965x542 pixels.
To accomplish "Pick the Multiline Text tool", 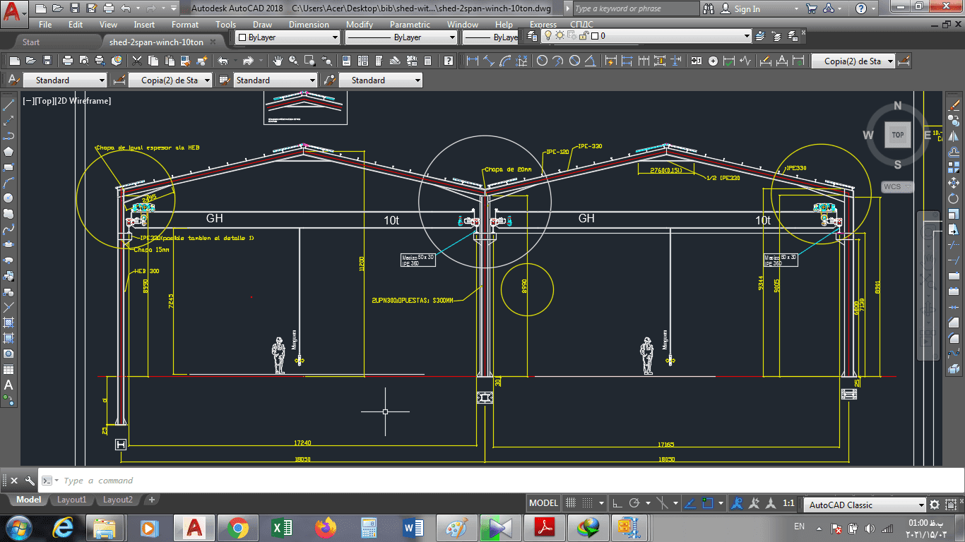I will [x=8, y=385].
